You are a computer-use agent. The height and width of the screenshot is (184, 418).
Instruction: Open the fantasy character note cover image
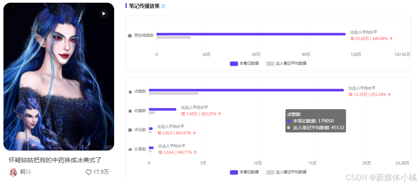click(59, 76)
